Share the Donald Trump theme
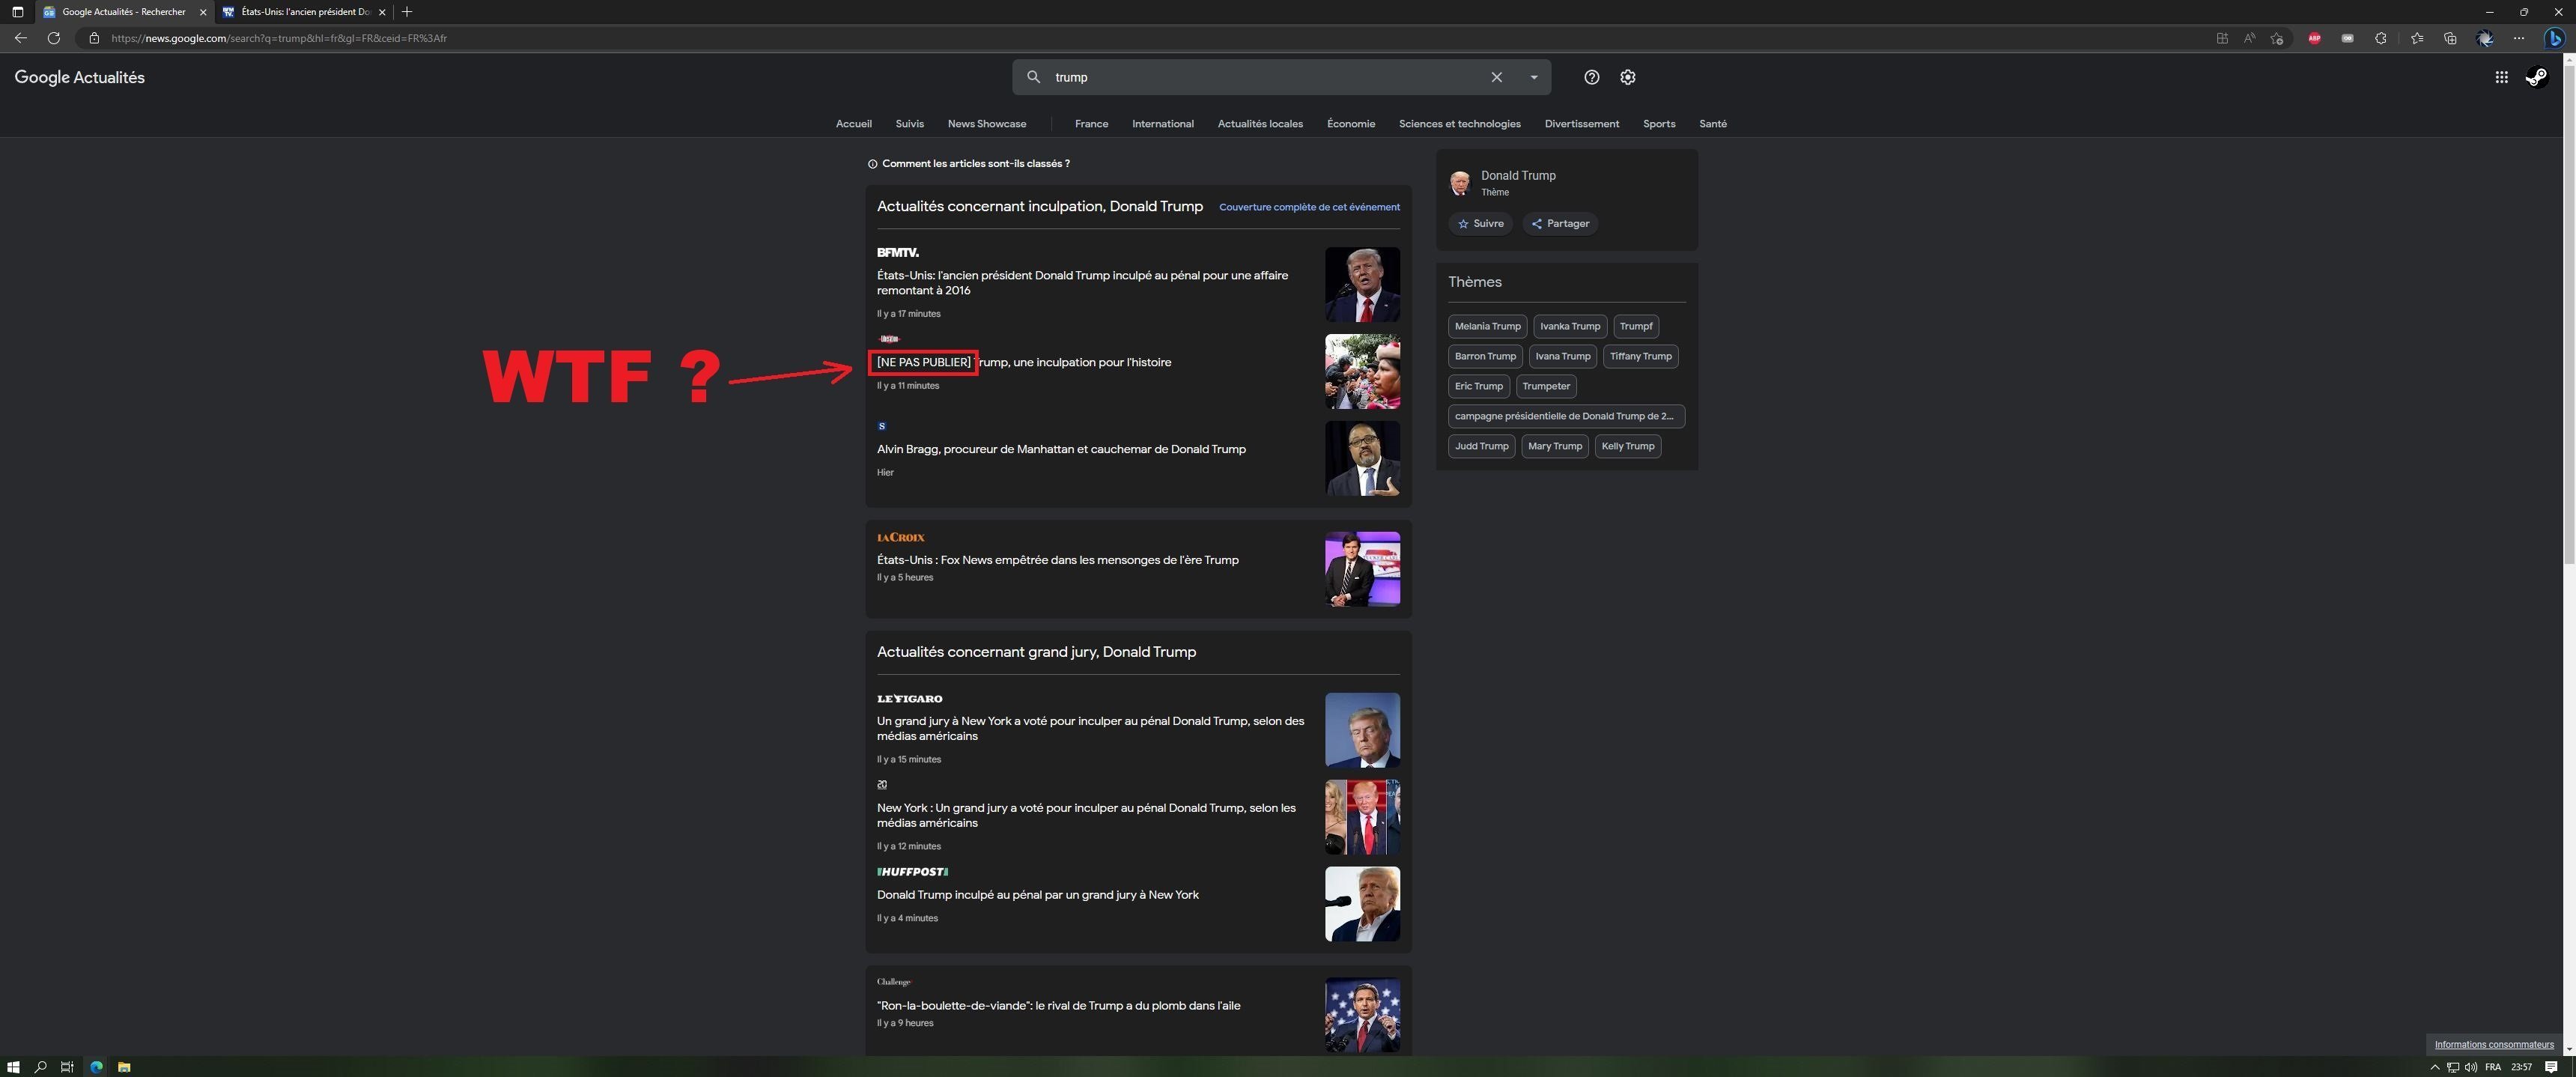Screen dimensions: 2576x1077 click(1560, 224)
